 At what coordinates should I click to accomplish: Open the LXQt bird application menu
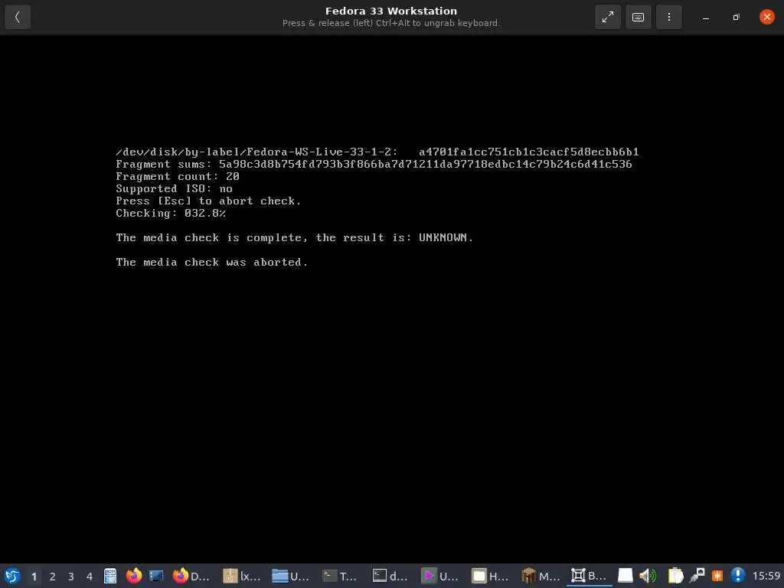coord(12,576)
